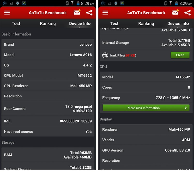Switch to Ranking tab on right screen
The width and height of the screenshot is (194, 172).
(x=146, y=23)
